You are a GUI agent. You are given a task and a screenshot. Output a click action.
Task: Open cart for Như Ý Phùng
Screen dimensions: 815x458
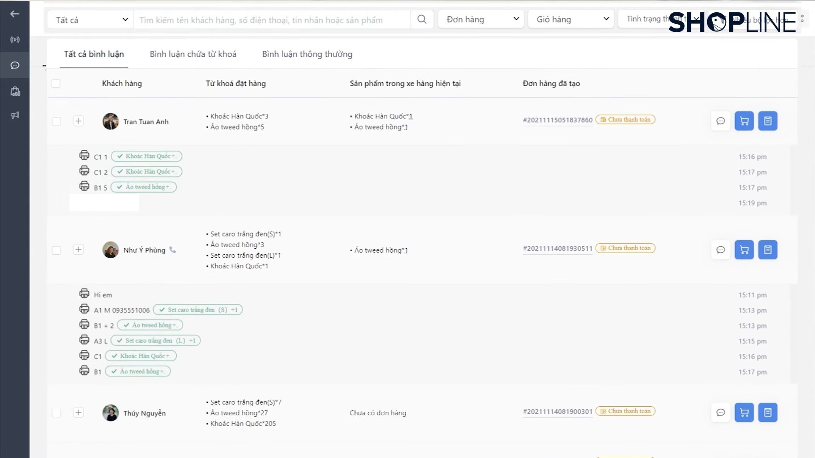pos(744,250)
